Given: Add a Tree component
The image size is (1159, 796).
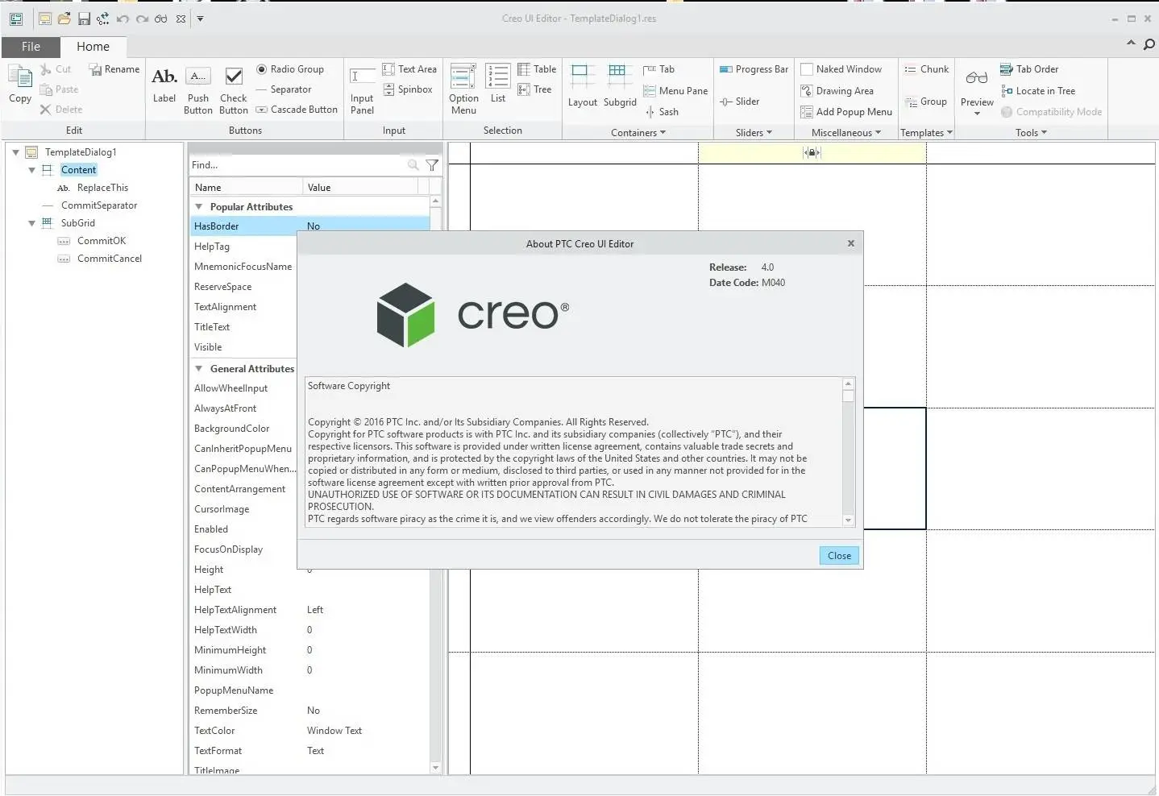Looking at the screenshot, I should click(535, 89).
